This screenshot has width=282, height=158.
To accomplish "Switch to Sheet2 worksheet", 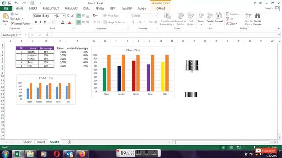I will tap(27, 142).
